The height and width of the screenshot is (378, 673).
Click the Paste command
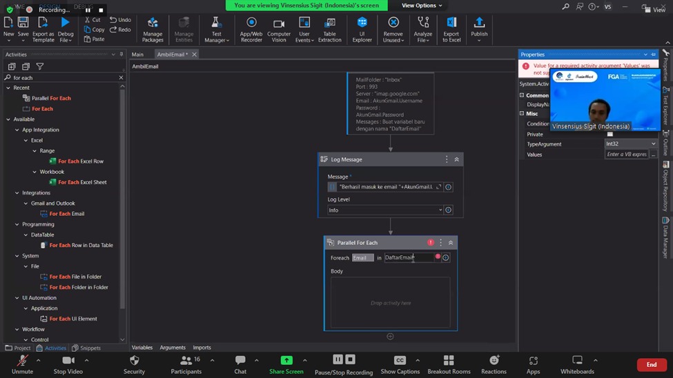94,39
